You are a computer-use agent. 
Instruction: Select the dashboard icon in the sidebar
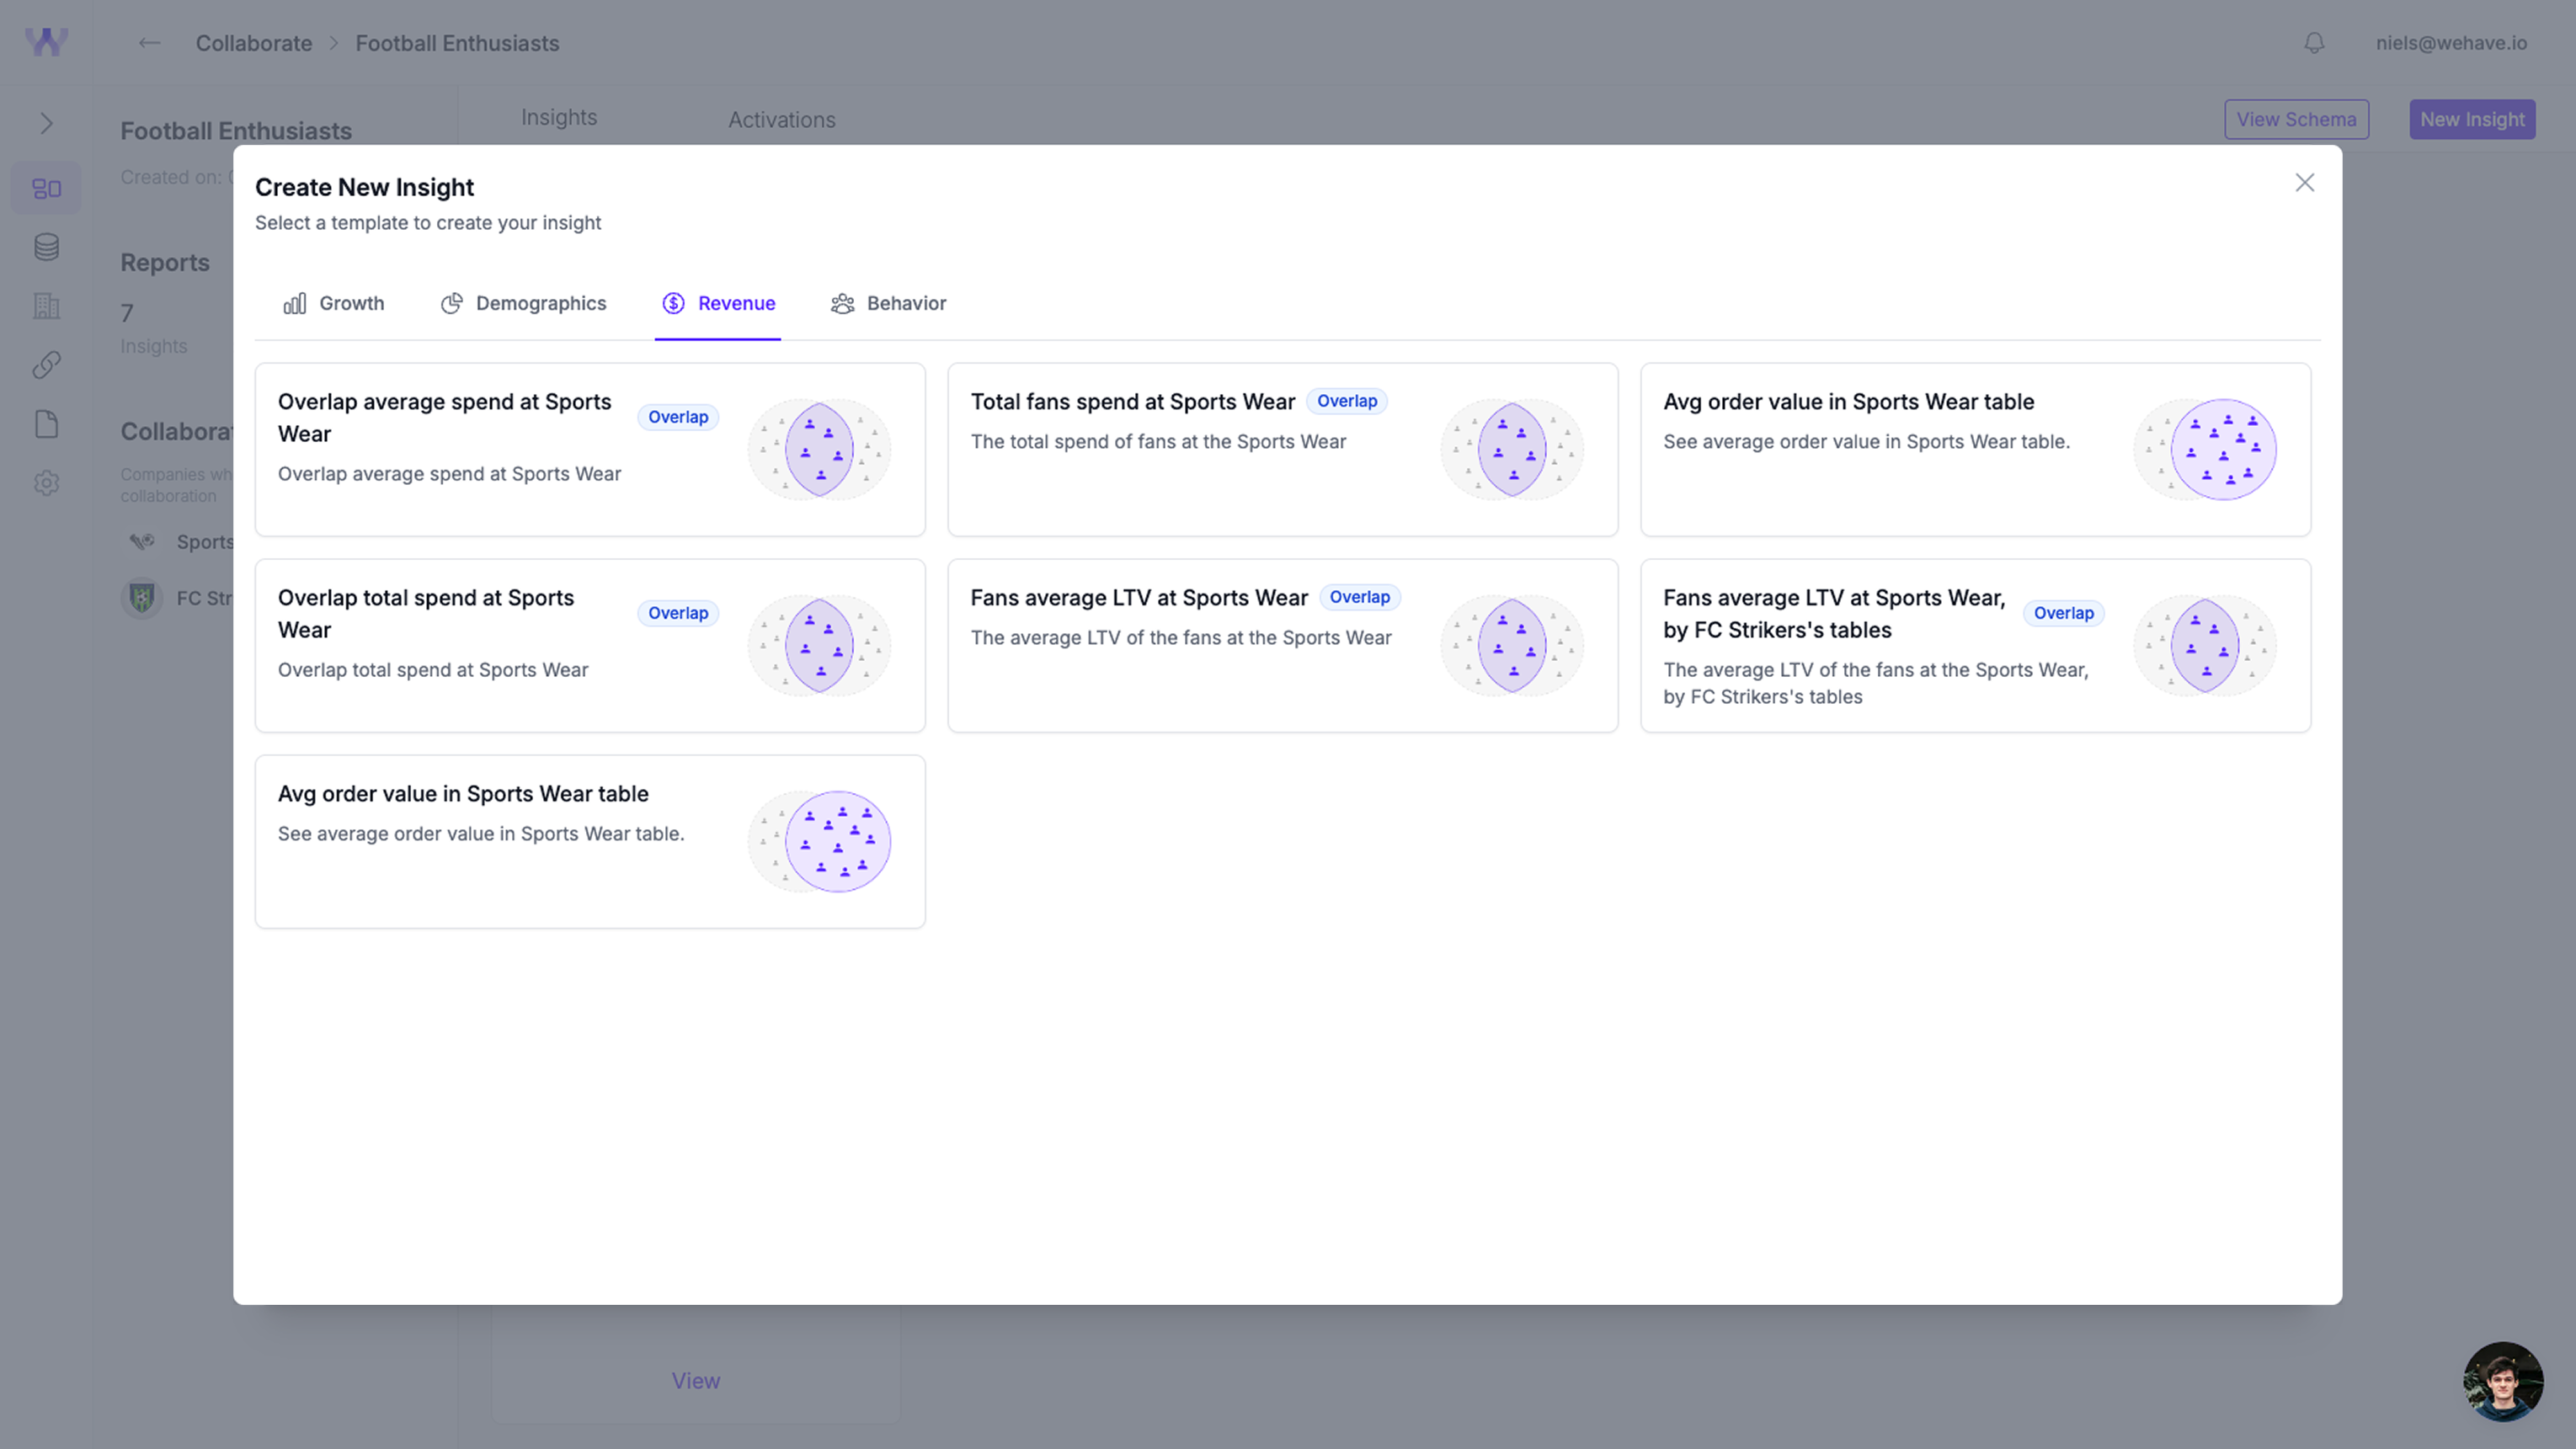pos(46,187)
